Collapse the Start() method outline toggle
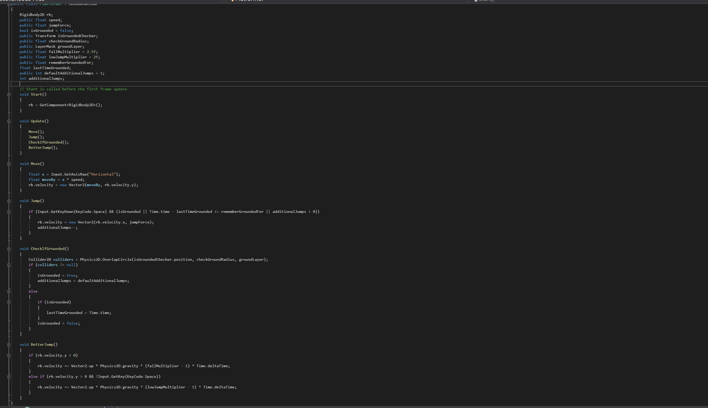The height and width of the screenshot is (408, 708). click(x=9, y=95)
